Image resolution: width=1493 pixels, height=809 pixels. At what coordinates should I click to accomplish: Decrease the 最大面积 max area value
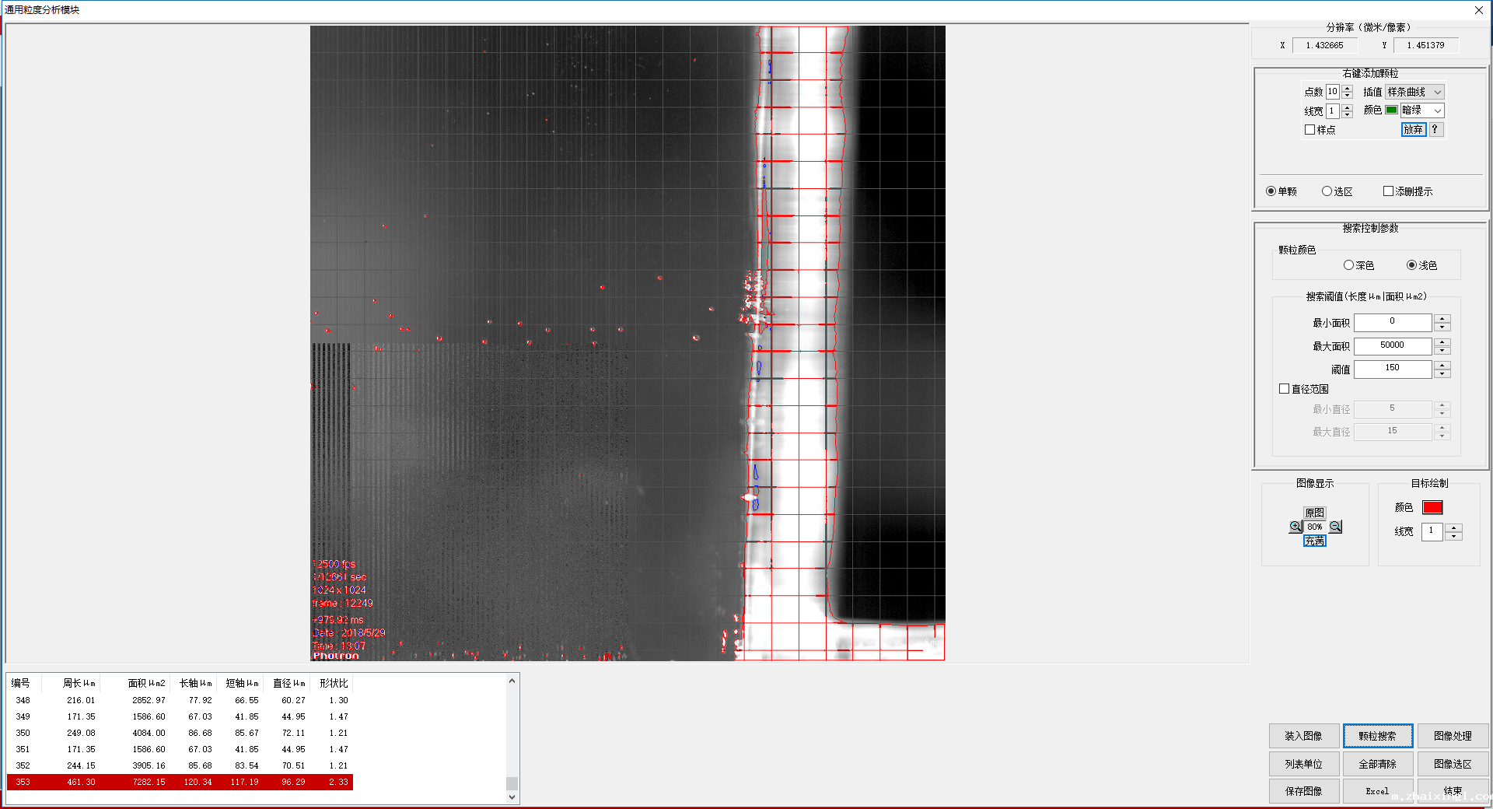[x=1442, y=350]
